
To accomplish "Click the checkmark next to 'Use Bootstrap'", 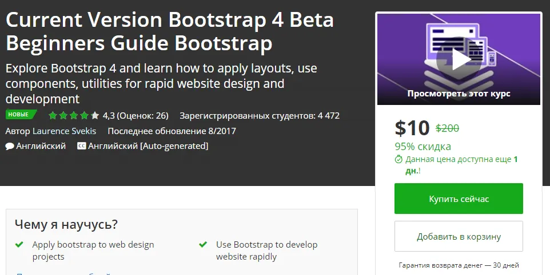I will point(203,245).
